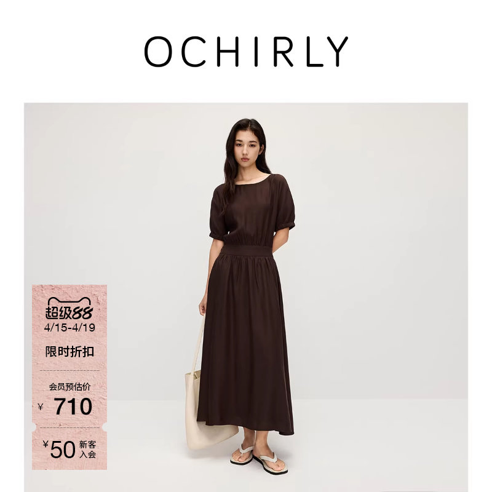Click the 新客入会 join membership text
This screenshot has width=492, height=492.
point(87,450)
